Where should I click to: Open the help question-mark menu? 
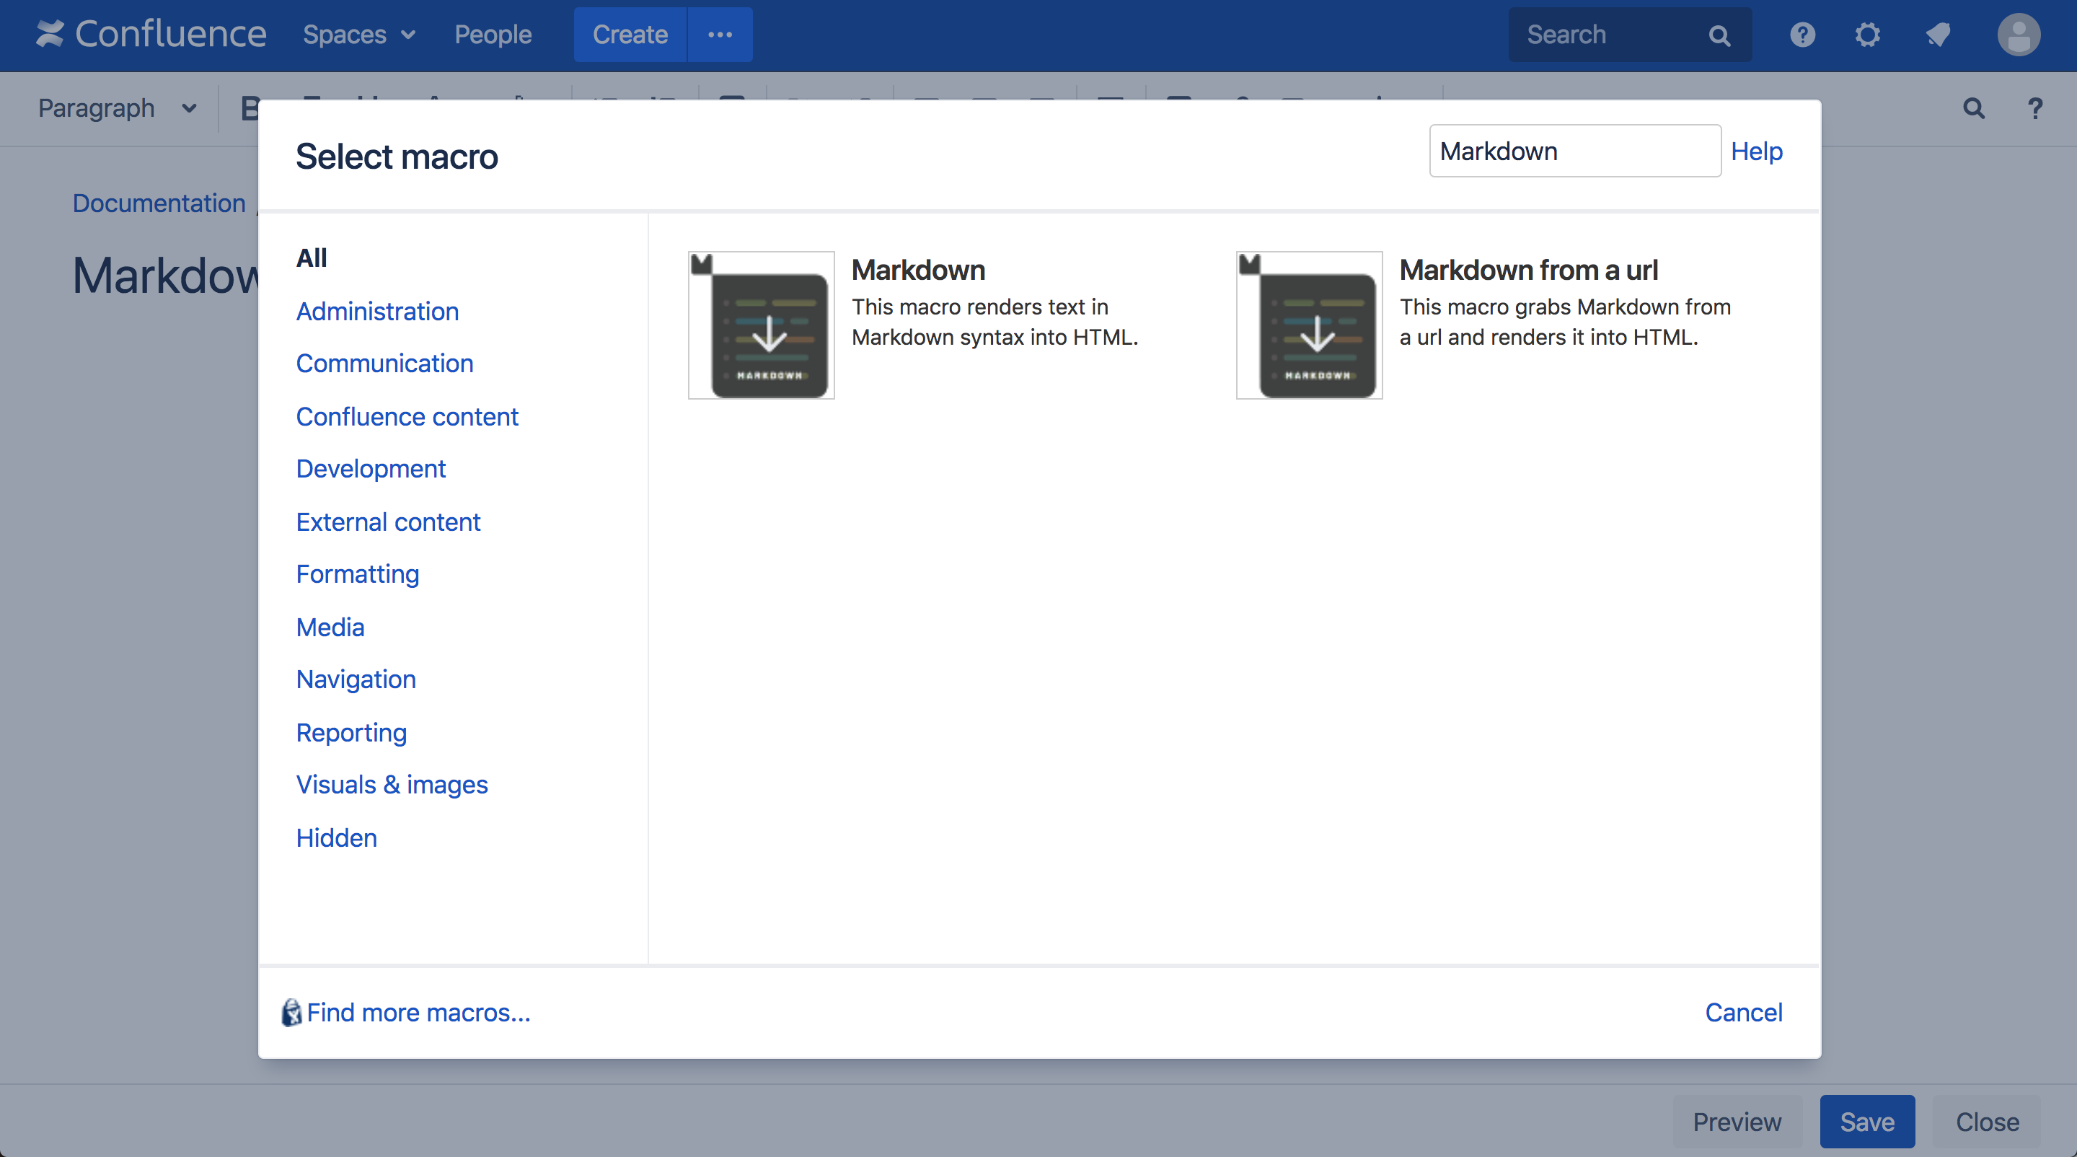click(x=1803, y=35)
